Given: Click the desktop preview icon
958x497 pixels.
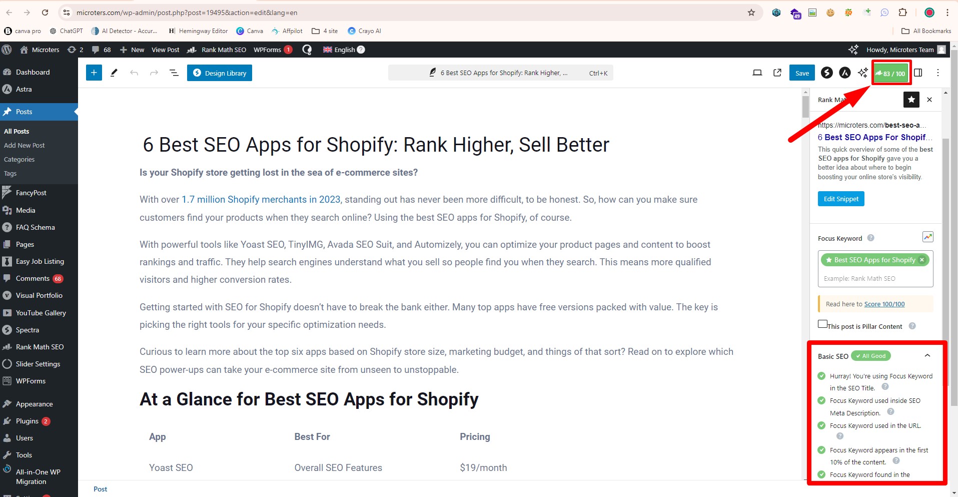Looking at the screenshot, I should point(757,73).
